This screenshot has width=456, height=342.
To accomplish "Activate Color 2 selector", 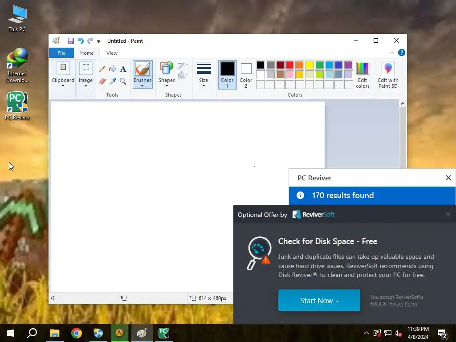I will (x=246, y=75).
